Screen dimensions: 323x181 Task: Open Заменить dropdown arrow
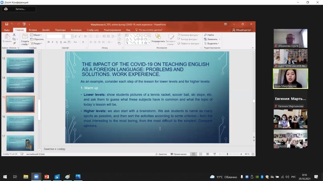point(220,39)
